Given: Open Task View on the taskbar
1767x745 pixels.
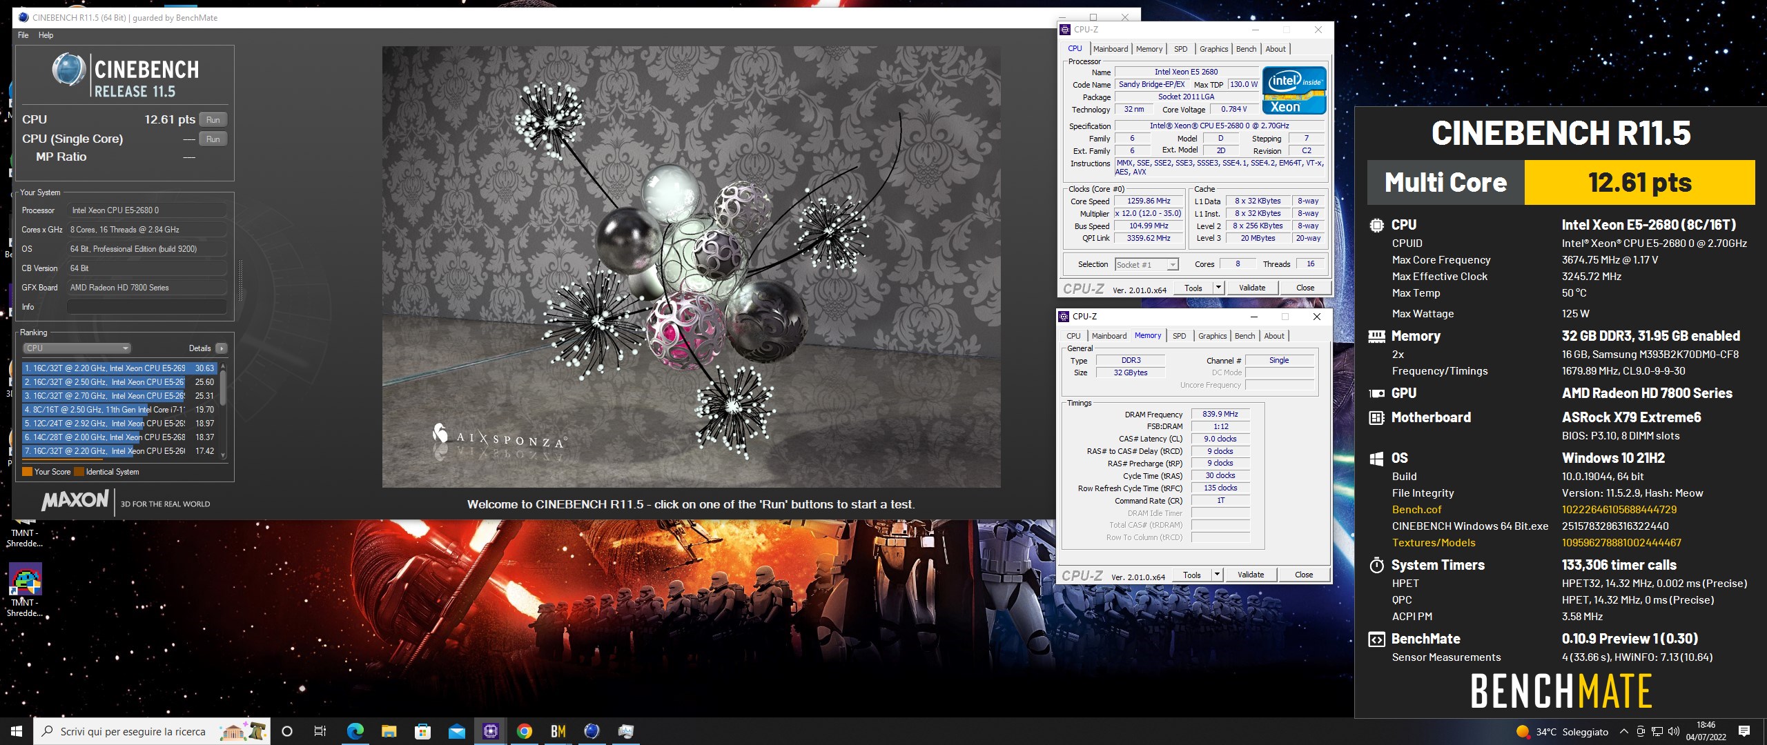Looking at the screenshot, I should 320,731.
